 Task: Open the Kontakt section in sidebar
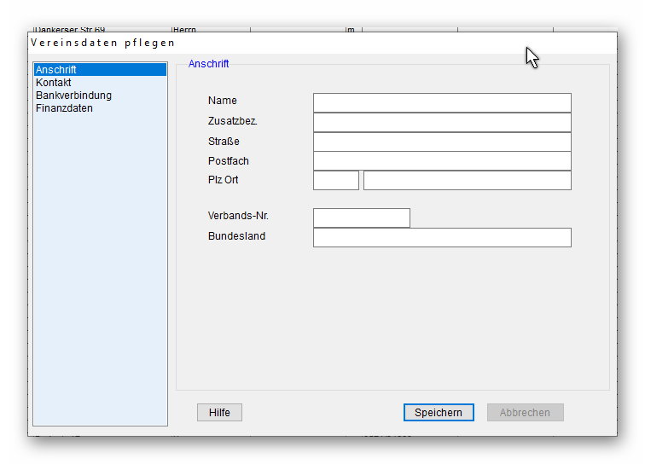(53, 83)
